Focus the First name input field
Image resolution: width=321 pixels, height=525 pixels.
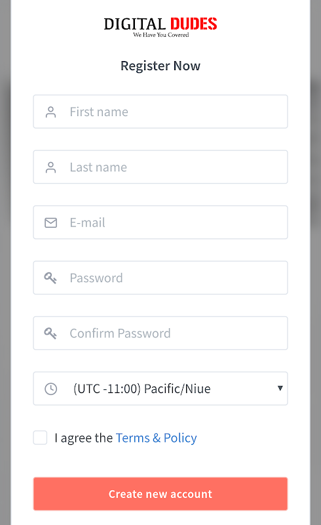160,112
